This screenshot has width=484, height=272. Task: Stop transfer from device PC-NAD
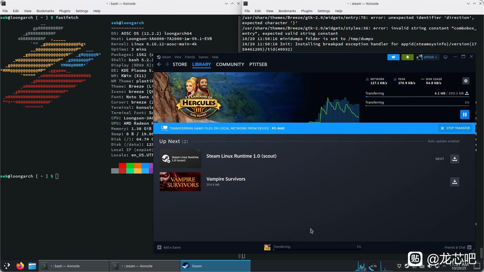pyautogui.click(x=455, y=128)
